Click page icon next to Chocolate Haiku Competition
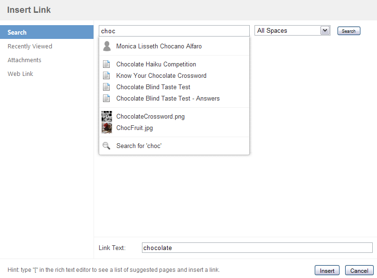 (106, 64)
